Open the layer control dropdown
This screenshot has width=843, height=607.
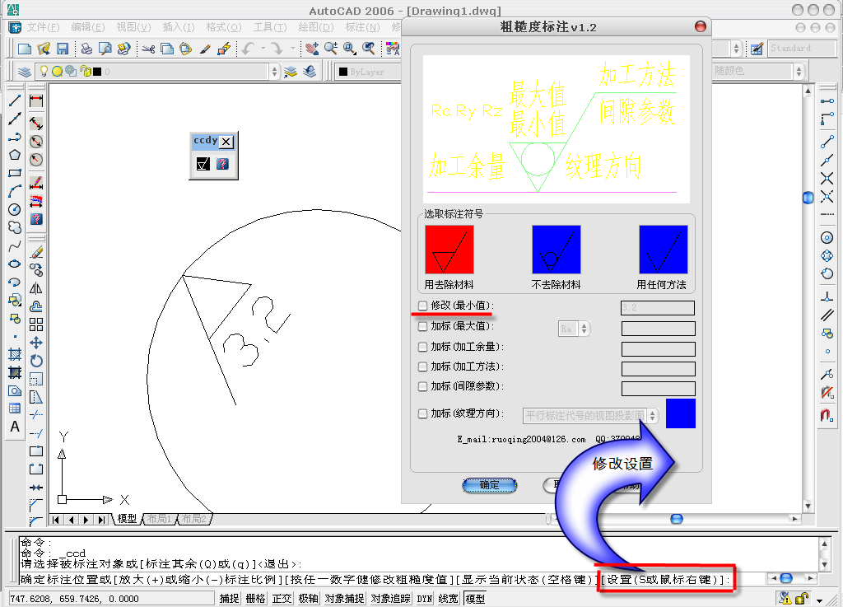click(x=274, y=72)
